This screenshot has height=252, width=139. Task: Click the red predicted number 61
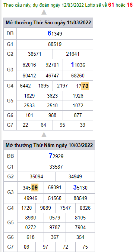coord(111,5)
